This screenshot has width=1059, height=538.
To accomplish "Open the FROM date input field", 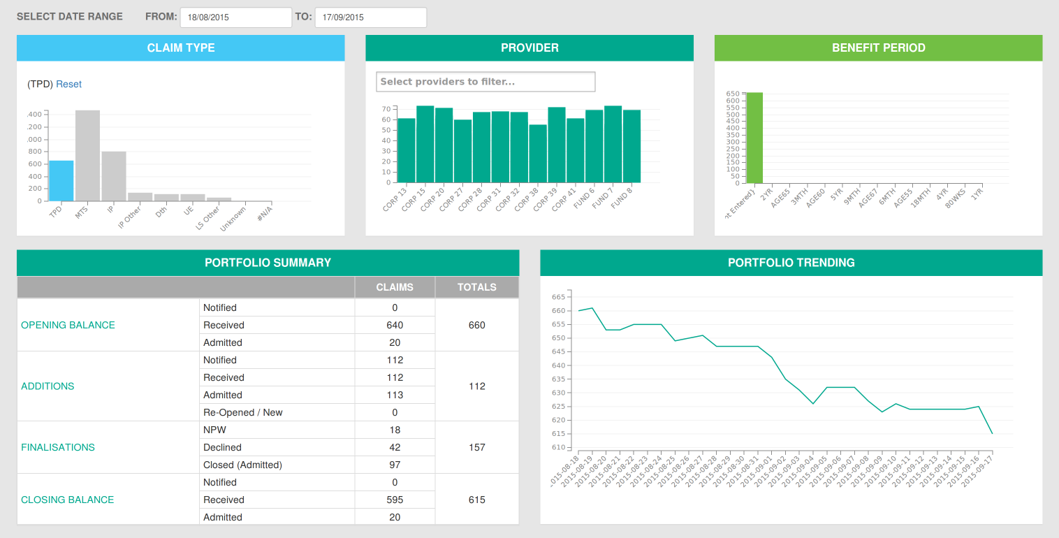I will tap(235, 17).
